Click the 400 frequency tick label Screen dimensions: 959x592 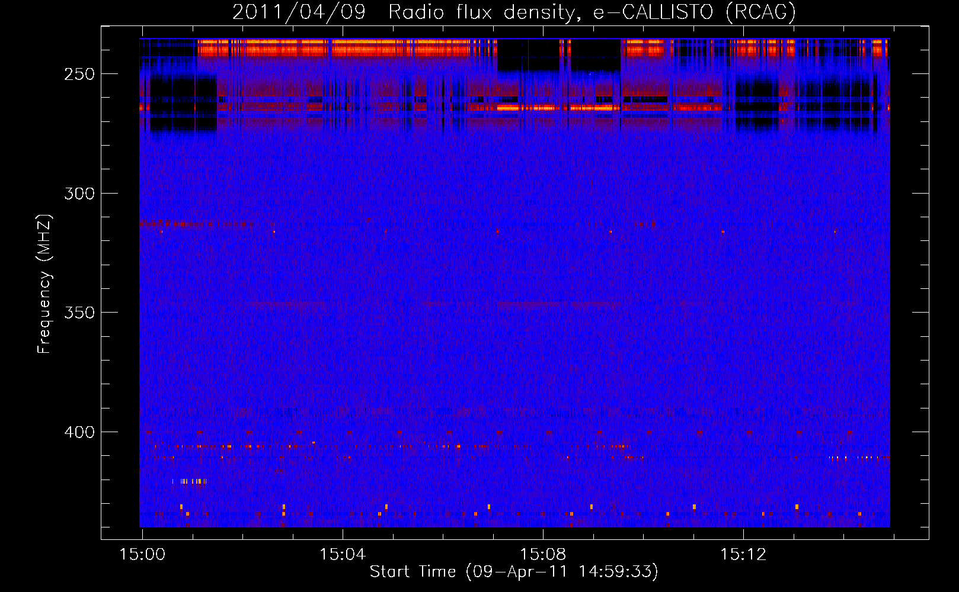tap(79, 432)
